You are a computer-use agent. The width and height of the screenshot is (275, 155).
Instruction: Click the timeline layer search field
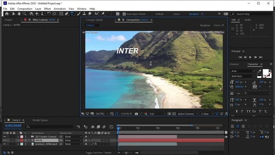(x=49, y=127)
